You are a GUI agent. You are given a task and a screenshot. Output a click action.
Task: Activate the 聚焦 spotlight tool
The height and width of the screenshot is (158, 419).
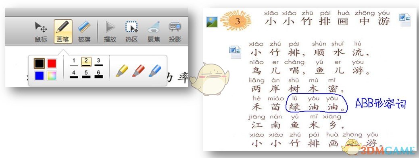[154, 32]
